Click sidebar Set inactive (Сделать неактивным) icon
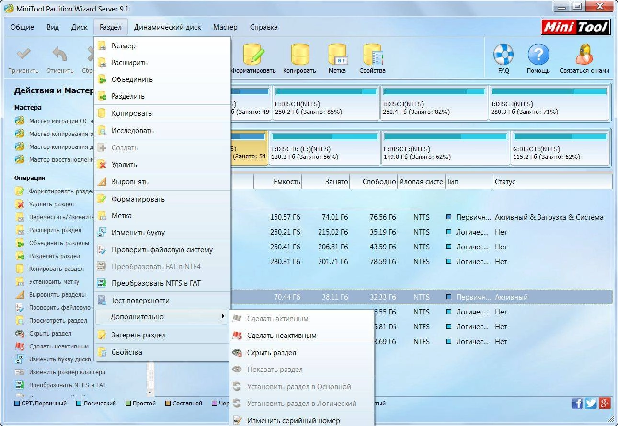618x426 pixels. 20,346
